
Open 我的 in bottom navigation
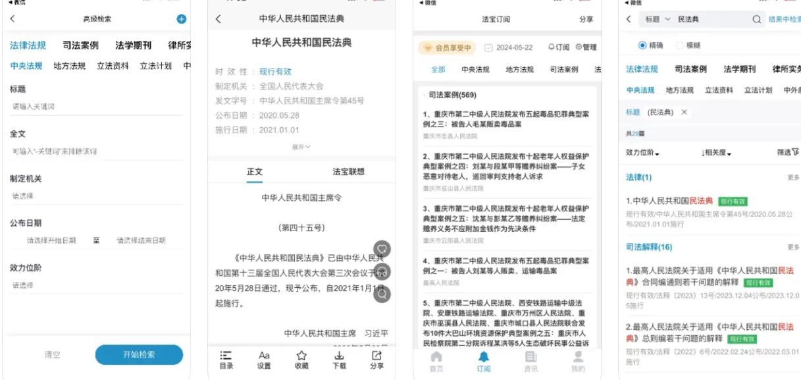578,362
